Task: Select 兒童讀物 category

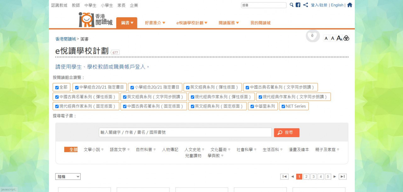Action: [193, 156]
